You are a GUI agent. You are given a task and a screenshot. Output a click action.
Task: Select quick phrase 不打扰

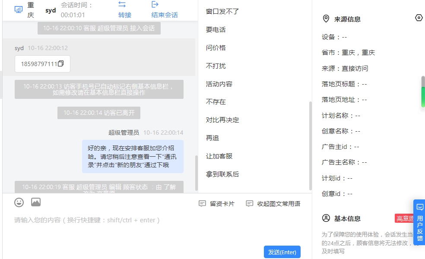coord(216,66)
